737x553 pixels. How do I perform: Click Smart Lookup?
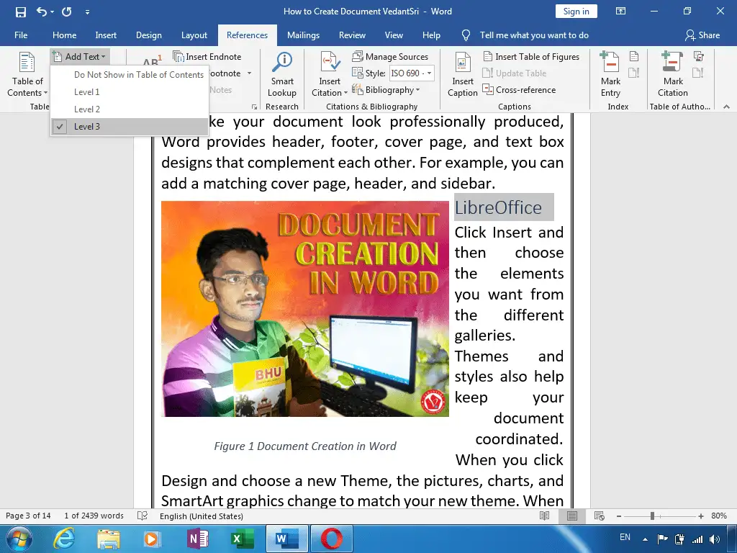[282, 74]
